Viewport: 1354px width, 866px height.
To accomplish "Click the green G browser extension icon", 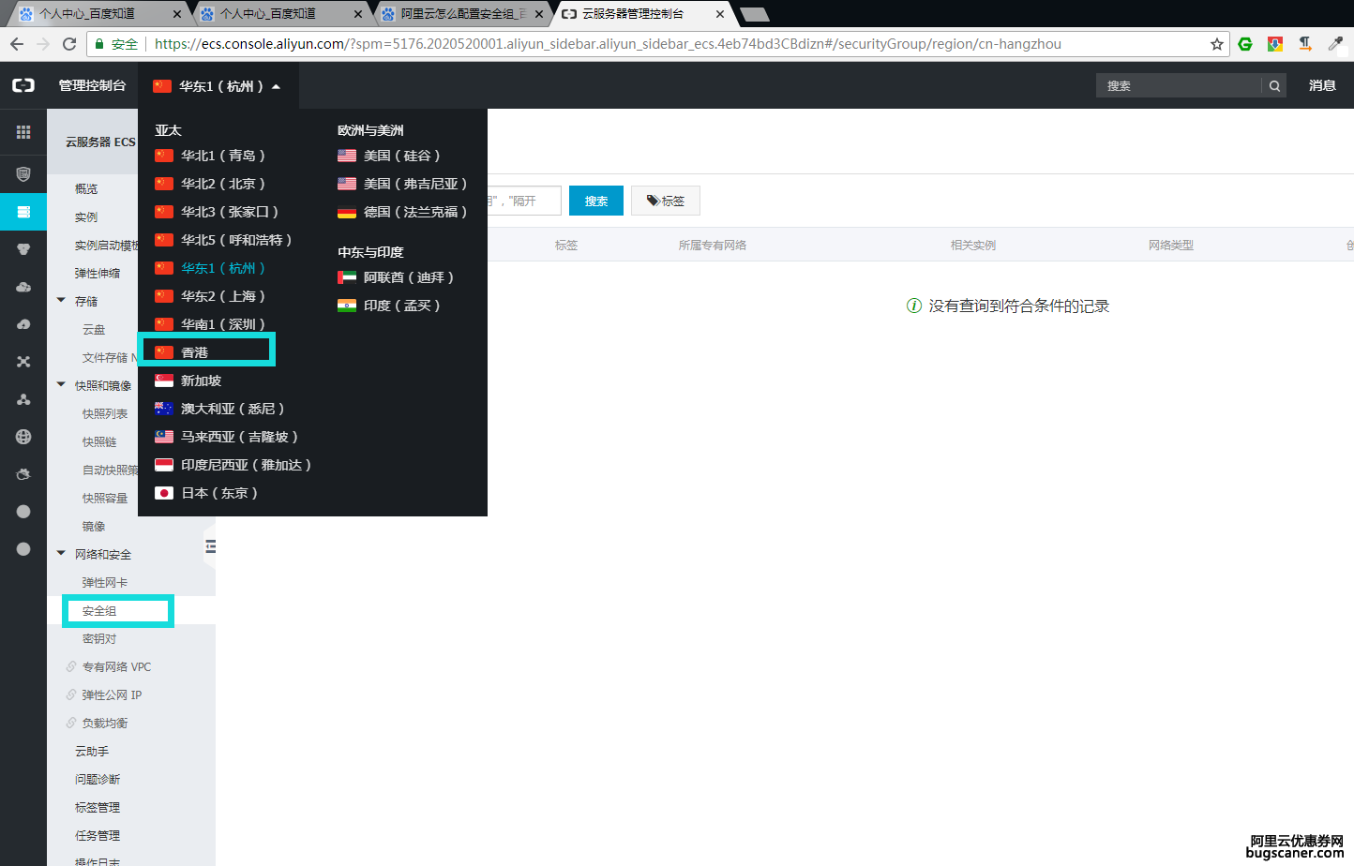I will tap(1245, 44).
